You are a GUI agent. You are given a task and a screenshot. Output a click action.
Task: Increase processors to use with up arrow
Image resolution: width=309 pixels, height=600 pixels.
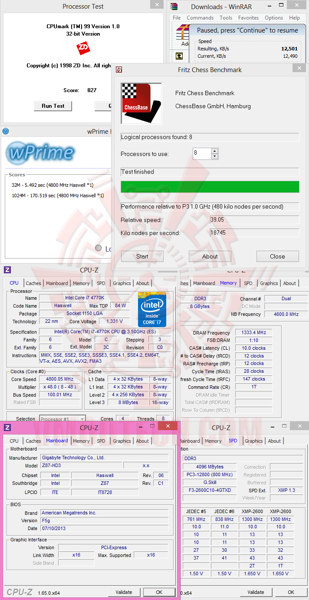(214, 151)
